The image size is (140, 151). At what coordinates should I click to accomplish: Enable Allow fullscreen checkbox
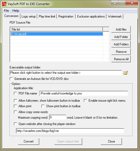pos(15,101)
